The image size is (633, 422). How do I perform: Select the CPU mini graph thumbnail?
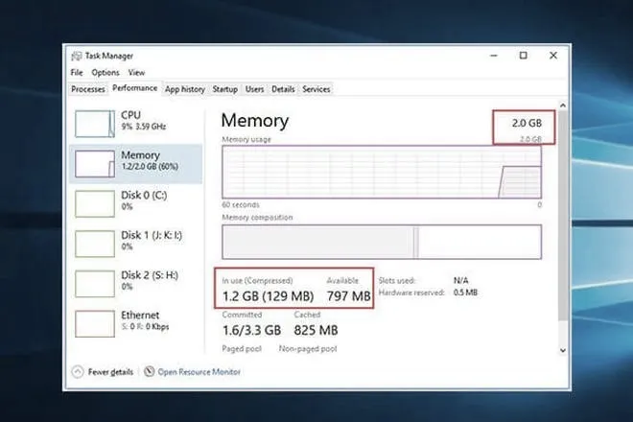(95, 124)
